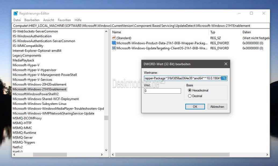Select the Microsoft-Hyper-V-Management-PowerShell key

45,75
